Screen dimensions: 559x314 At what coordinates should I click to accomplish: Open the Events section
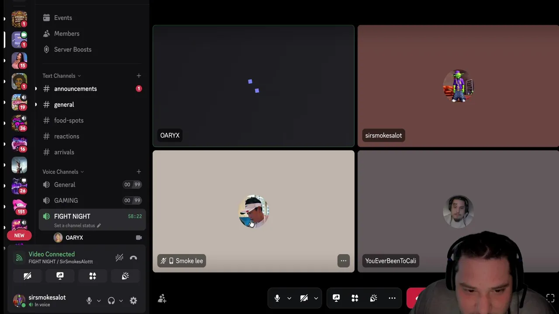[63, 18]
